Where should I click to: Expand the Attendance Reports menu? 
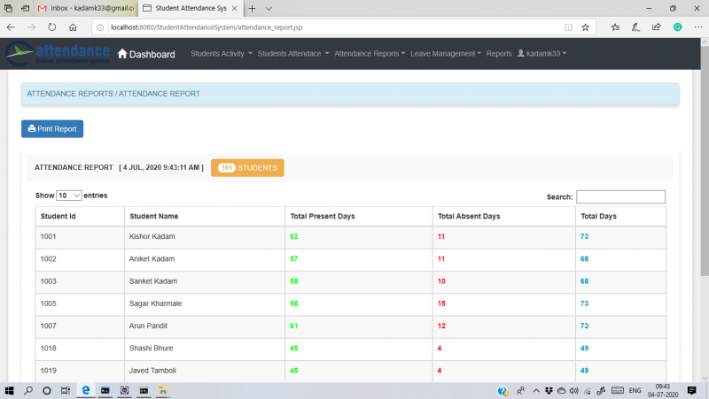370,54
